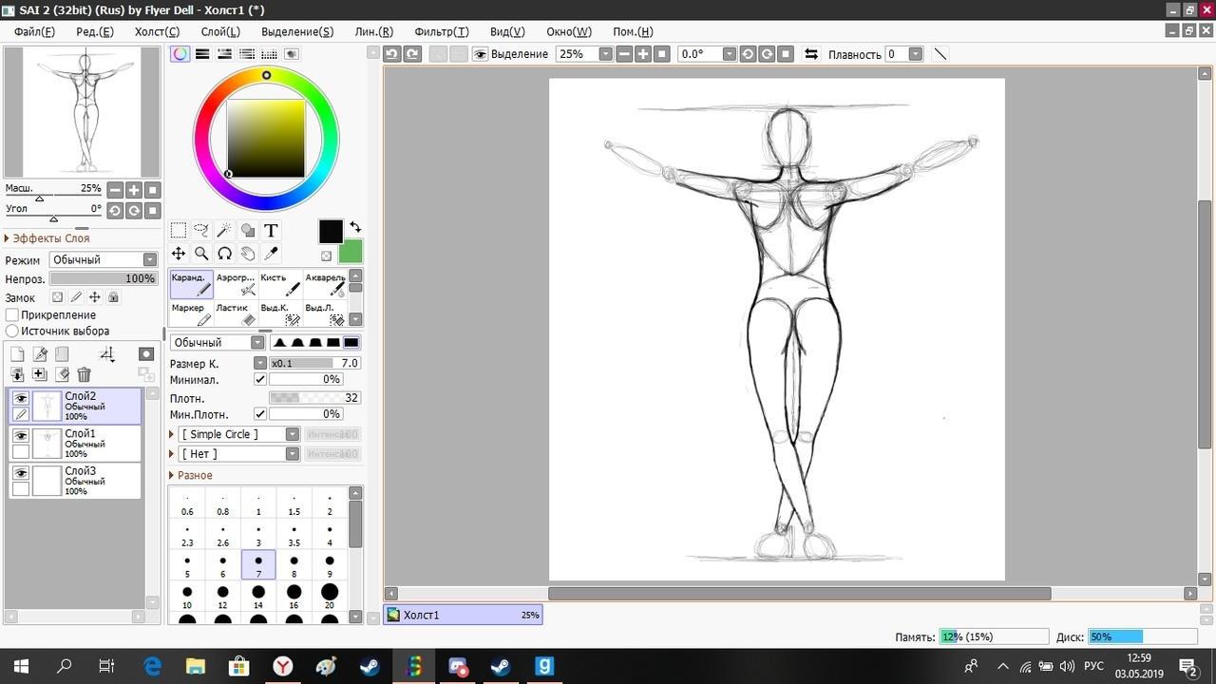The width and height of the screenshot is (1216, 684).
Task: Open Steam from the Windows taskbar
Action: click(370, 666)
